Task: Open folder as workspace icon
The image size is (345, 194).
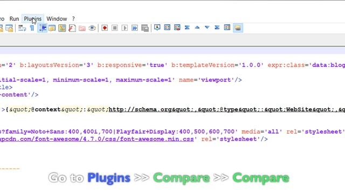Action: pyautogui.click(x=82, y=28)
